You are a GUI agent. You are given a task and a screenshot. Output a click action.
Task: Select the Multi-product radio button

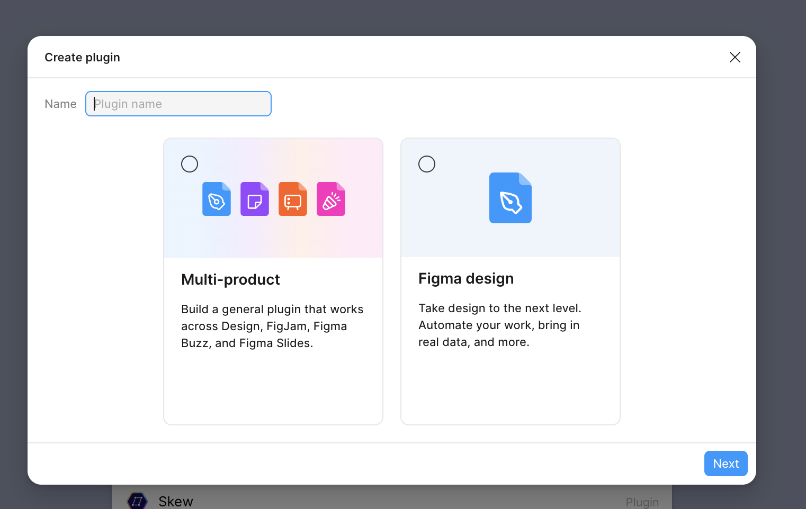pyautogui.click(x=190, y=164)
